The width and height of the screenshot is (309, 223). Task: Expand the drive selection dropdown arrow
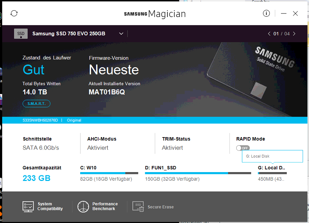pyautogui.click(x=121, y=34)
